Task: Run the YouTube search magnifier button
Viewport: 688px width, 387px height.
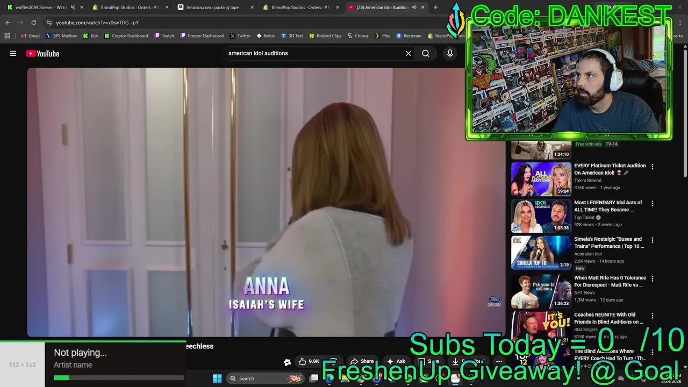Action: coord(426,53)
